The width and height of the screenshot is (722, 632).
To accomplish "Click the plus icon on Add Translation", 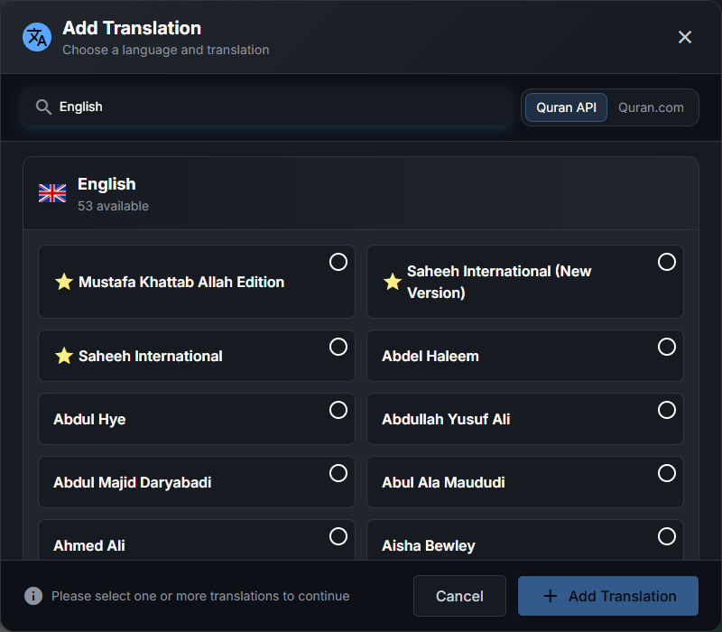I will click(551, 596).
